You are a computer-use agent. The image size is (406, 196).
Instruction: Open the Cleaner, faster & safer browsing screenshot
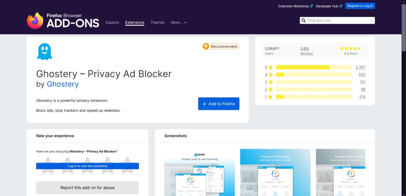pos(200,172)
